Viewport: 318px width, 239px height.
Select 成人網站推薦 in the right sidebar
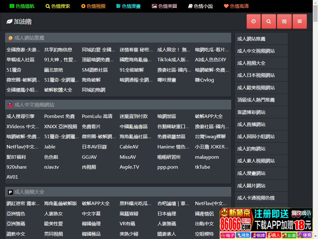click(x=261, y=39)
